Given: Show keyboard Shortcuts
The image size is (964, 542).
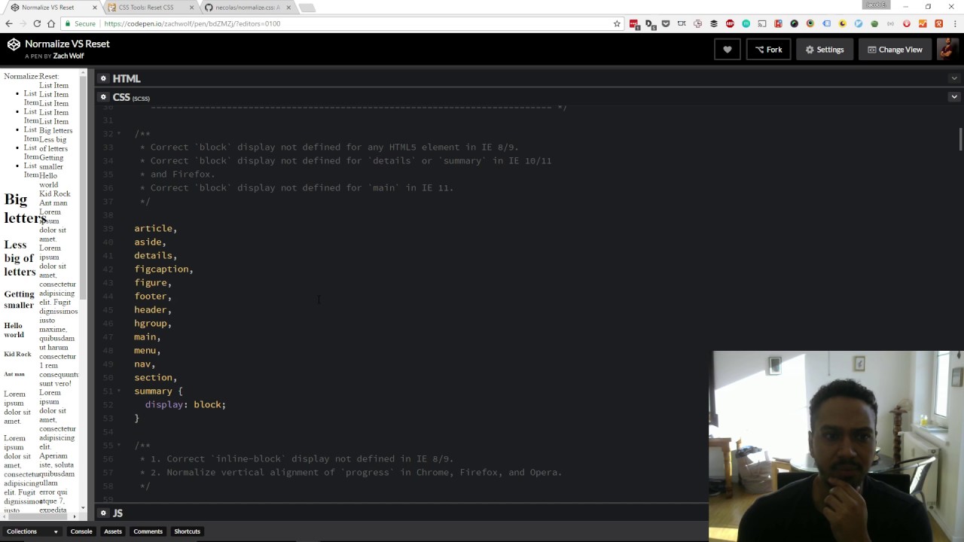Looking at the screenshot, I should 187,531.
